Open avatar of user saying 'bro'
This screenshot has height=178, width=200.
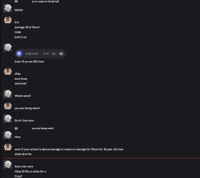click(x=8, y=20)
